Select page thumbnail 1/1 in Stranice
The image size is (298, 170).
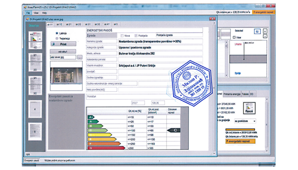tap(35, 36)
